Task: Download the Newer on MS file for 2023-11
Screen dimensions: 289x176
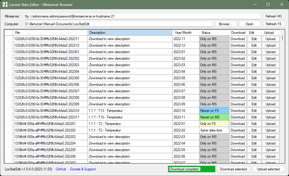Action: pyautogui.click(x=238, y=117)
